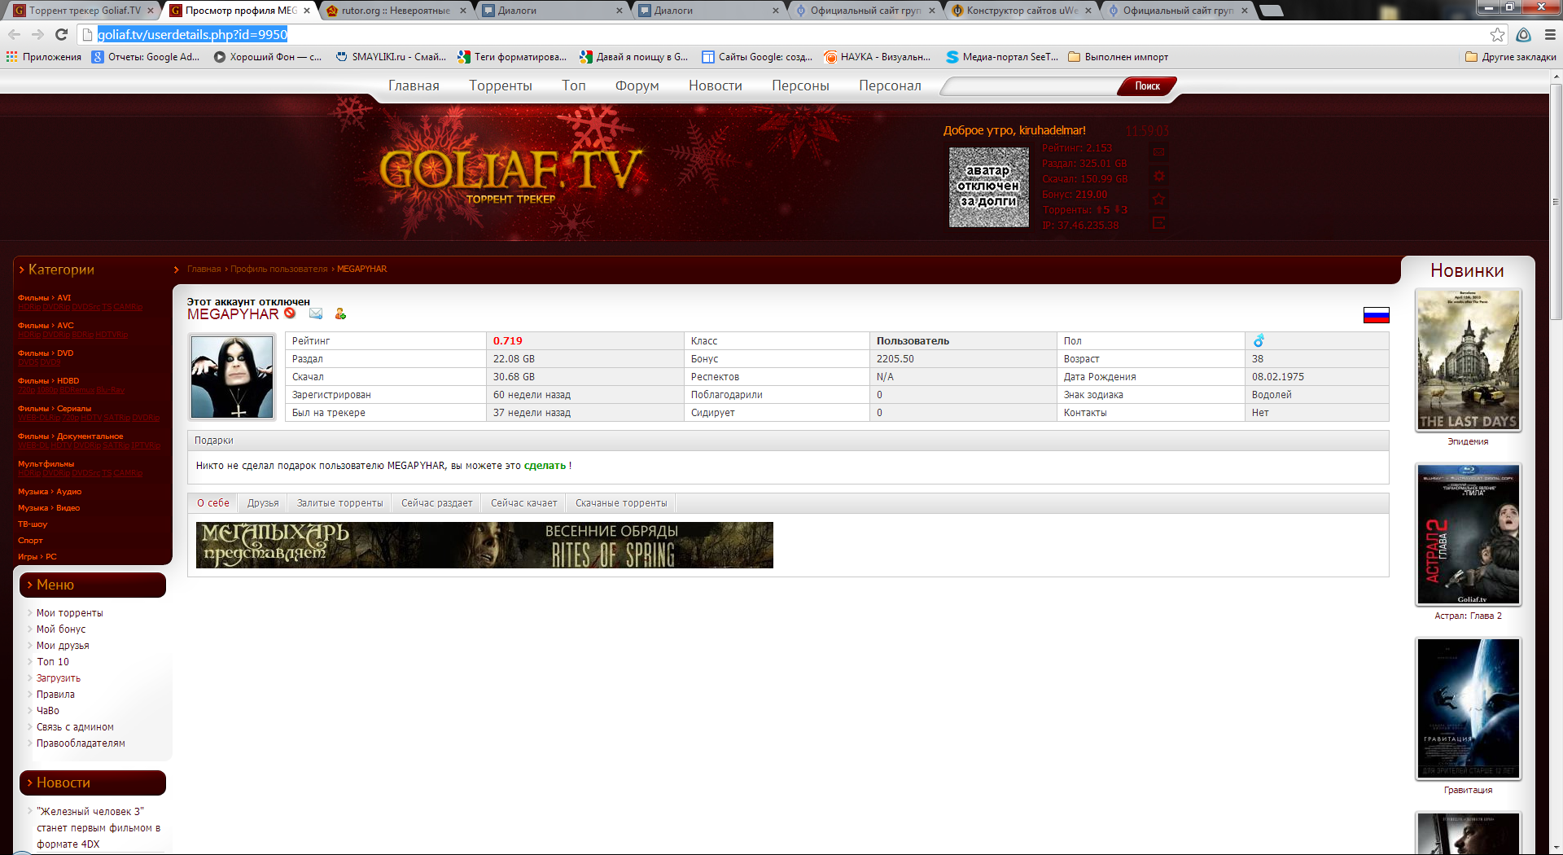Open Мои друзья in the side menu
Image resolution: width=1563 pixels, height=855 pixels.
click(63, 646)
